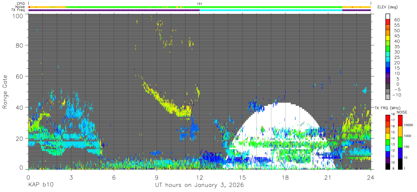Viewport: 417px width, 192px height.
Task: Click the 12 label on TX FRQ scale
Action: tap(393, 150)
